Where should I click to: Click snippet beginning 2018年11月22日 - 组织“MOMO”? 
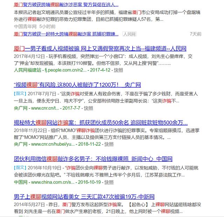[106, 134]
